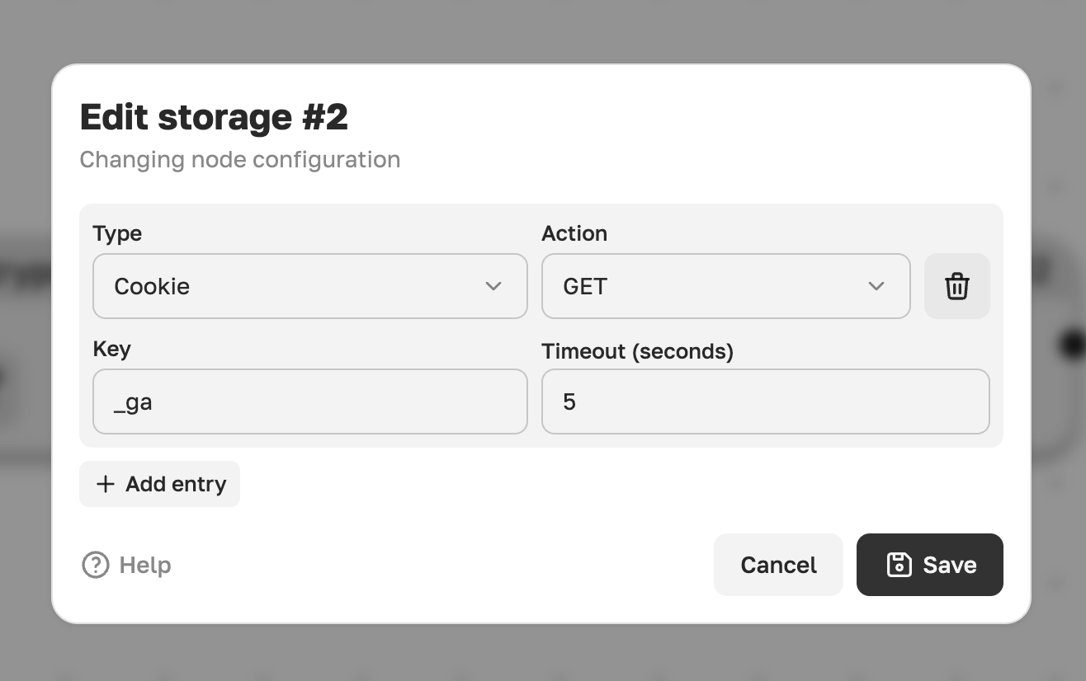1086x681 pixels.
Task: Focus the Timeout field showing 5
Action: pos(766,402)
